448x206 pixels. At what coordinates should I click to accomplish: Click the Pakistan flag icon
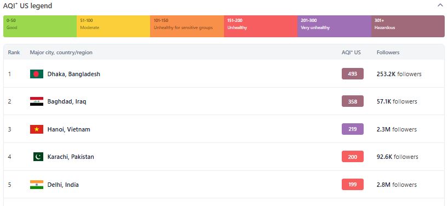[38, 157]
